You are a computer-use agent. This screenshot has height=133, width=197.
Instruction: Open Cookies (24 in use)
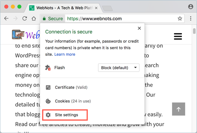point(73,101)
